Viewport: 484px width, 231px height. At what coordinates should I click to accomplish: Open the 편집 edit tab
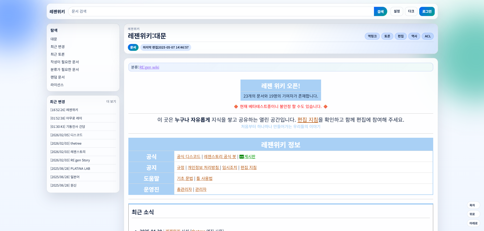coord(401,36)
